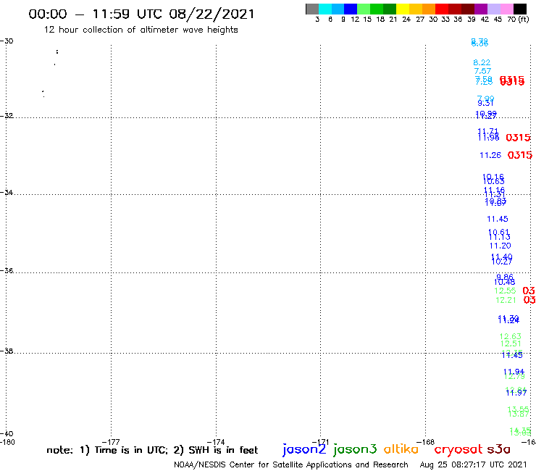Pick the purple legend swatch
The image size is (536, 471).
click(481, 9)
